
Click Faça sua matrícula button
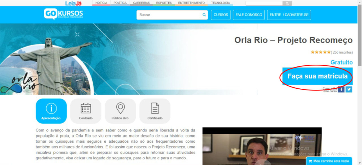pos(317,76)
